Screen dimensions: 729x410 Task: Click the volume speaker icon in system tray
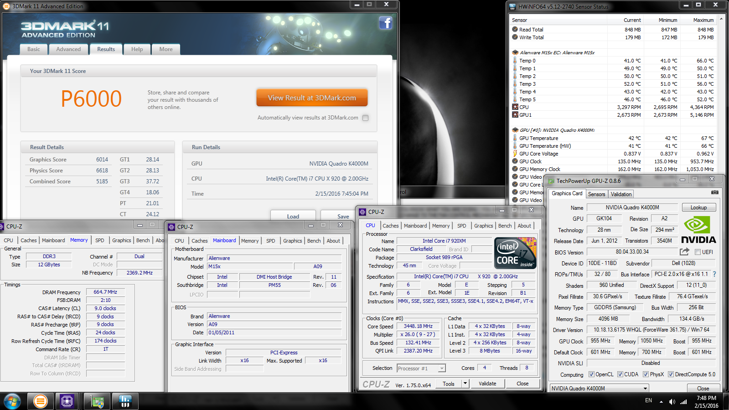(x=672, y=402)
